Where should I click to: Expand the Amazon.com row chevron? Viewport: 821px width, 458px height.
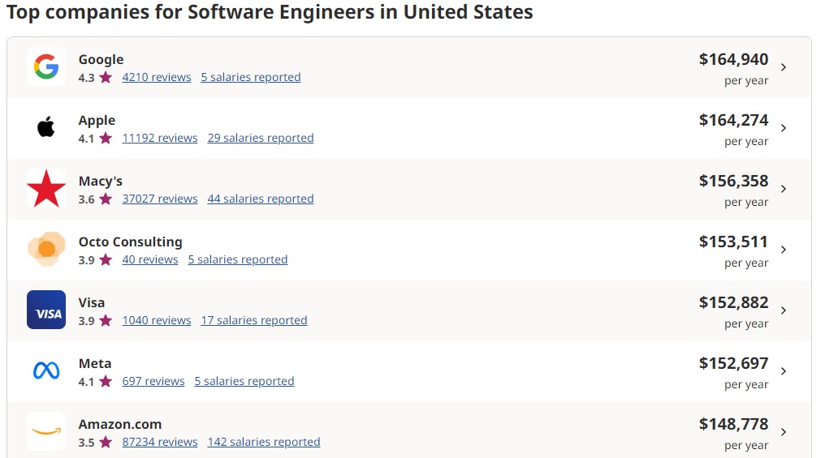pos(784,431)
